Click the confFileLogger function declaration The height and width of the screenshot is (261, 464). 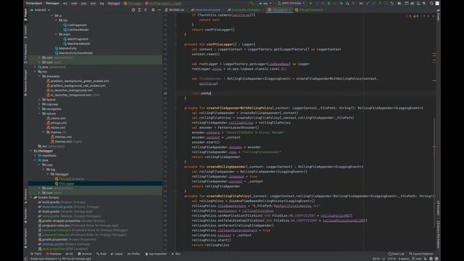[220, 44]
